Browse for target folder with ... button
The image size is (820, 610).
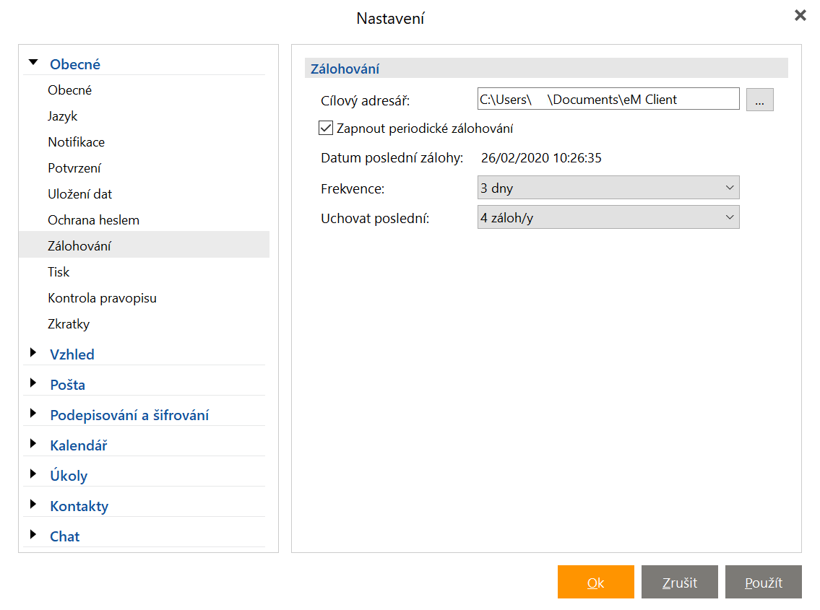[x=759, y=100]
